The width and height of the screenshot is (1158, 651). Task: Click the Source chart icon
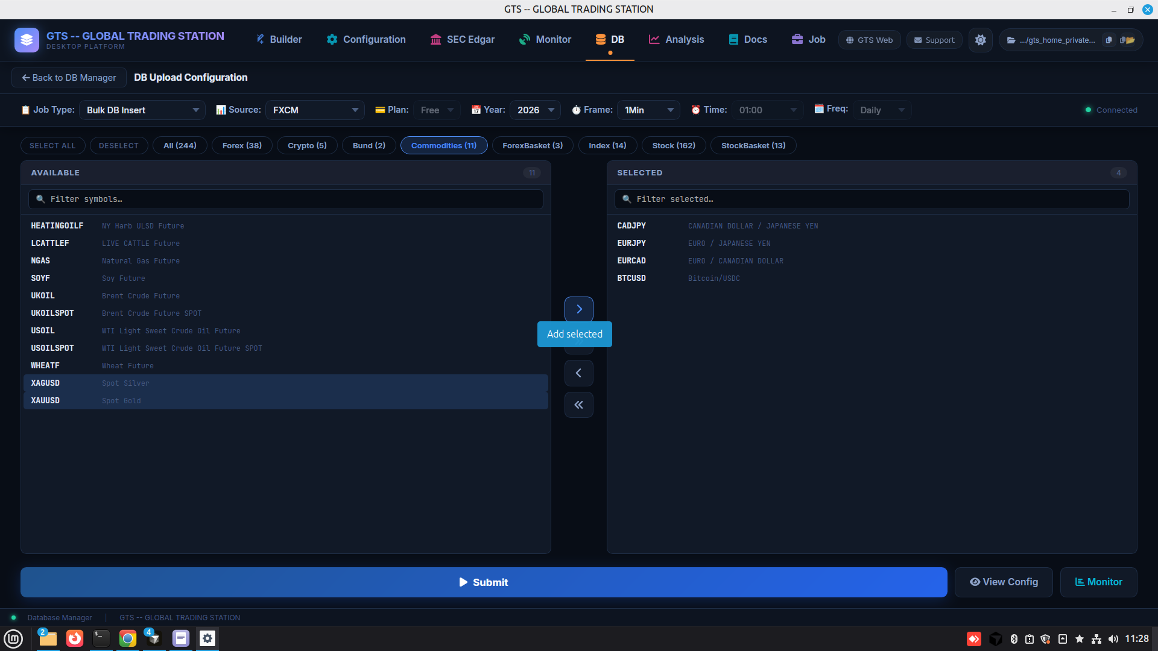click(221, 110)
